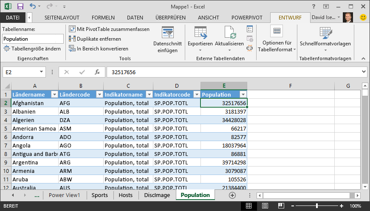Open the Power View1 sheet
The height and width of the screenshot is (211, 370).
[65, 195]
